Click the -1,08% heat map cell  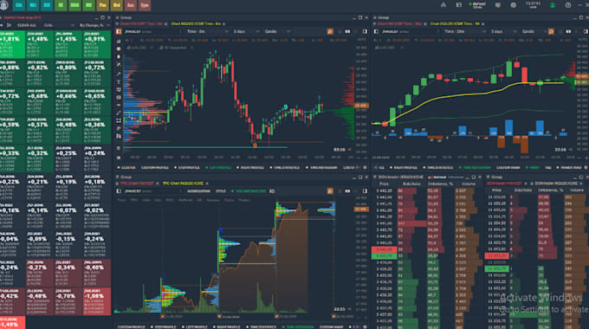tap(97, 301)
